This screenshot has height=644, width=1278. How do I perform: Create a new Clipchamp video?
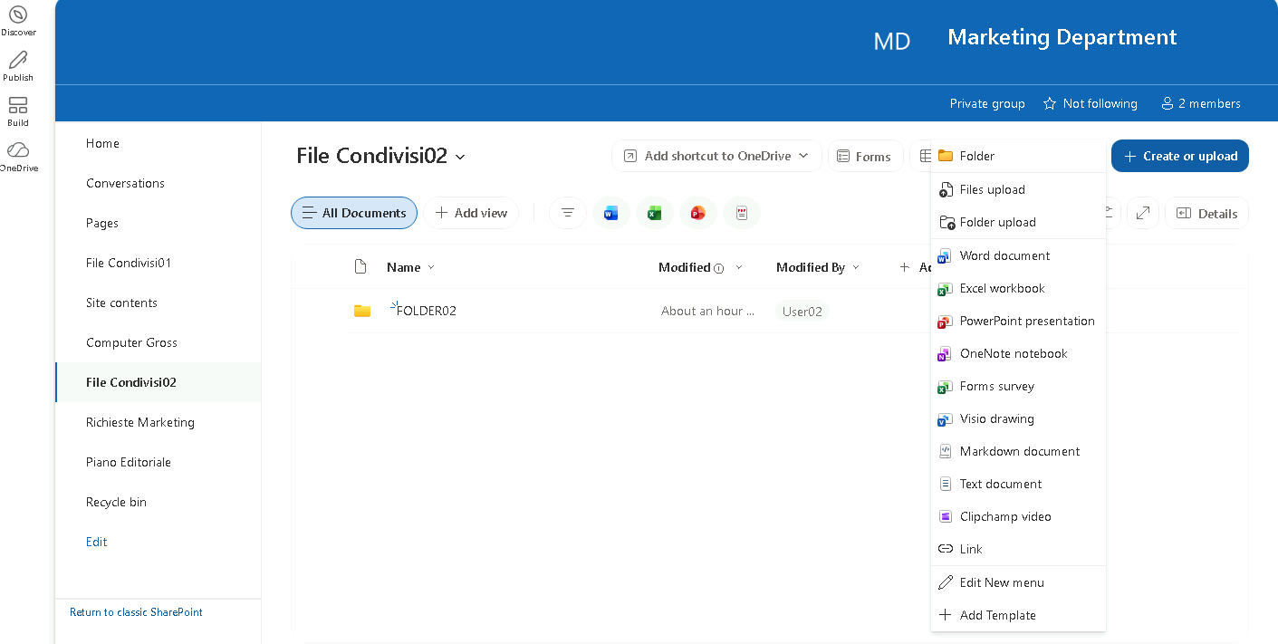1018,516
